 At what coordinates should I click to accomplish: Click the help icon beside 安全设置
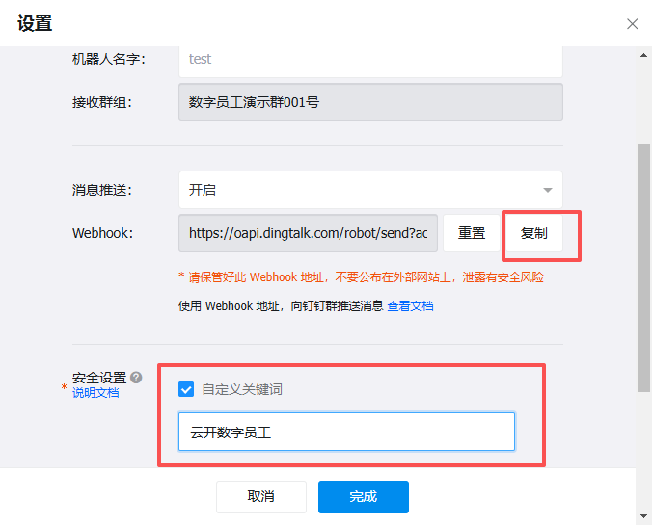136,378
